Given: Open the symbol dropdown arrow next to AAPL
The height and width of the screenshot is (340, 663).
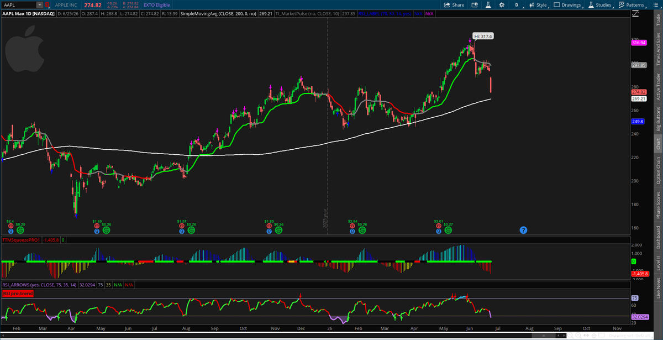Looking at the screenshot, I should tap(39, 5).
